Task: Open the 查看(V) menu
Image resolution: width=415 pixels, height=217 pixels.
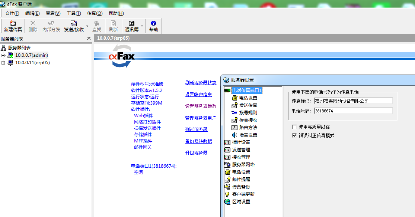Action: tap(53, 13)
